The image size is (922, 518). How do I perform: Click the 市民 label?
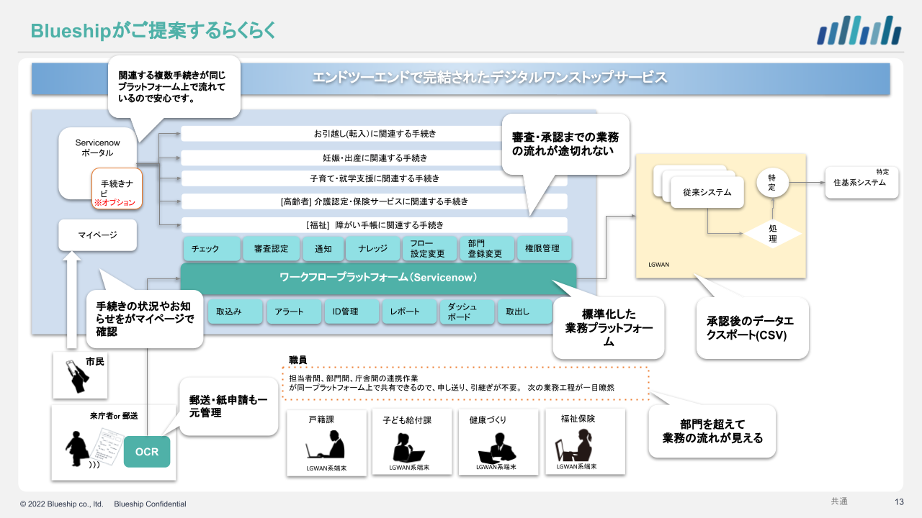(x=95, y=361)
